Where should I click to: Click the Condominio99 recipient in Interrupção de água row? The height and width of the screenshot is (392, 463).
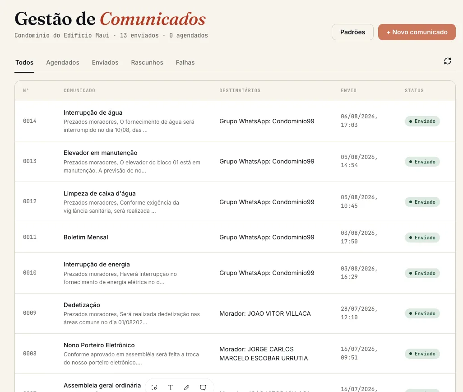click(267, 121)
